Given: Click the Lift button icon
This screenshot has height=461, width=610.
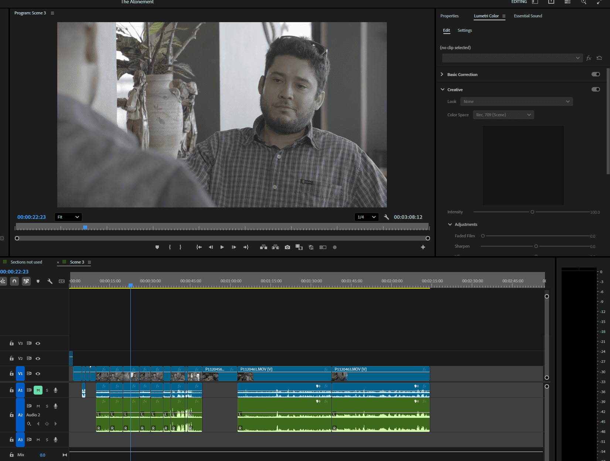Looking at the screenshot, I should tap(263, 247).
